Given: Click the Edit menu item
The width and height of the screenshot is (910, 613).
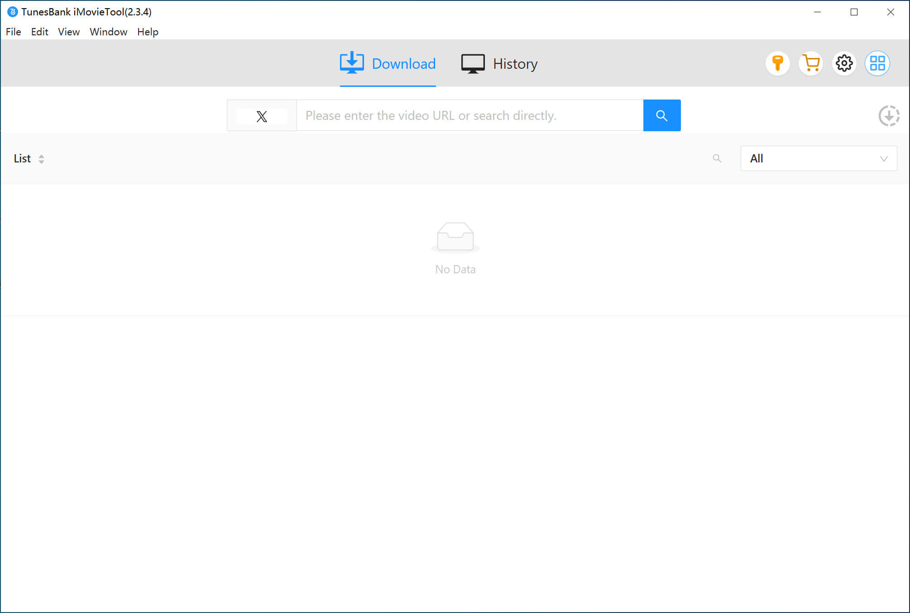Looking at the screenshot, I should pos(39,32).
